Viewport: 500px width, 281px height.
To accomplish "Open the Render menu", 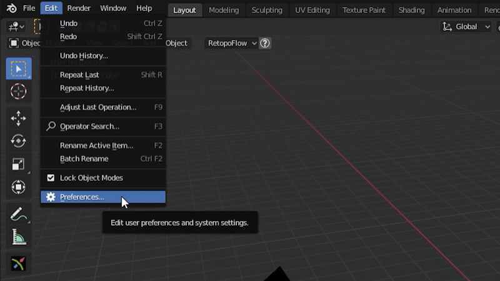I will tap(79, 8).
